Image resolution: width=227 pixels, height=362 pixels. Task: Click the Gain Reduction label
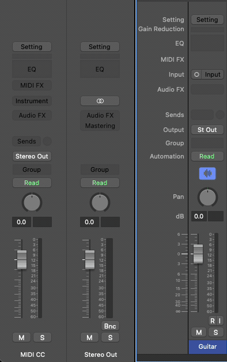161,29
